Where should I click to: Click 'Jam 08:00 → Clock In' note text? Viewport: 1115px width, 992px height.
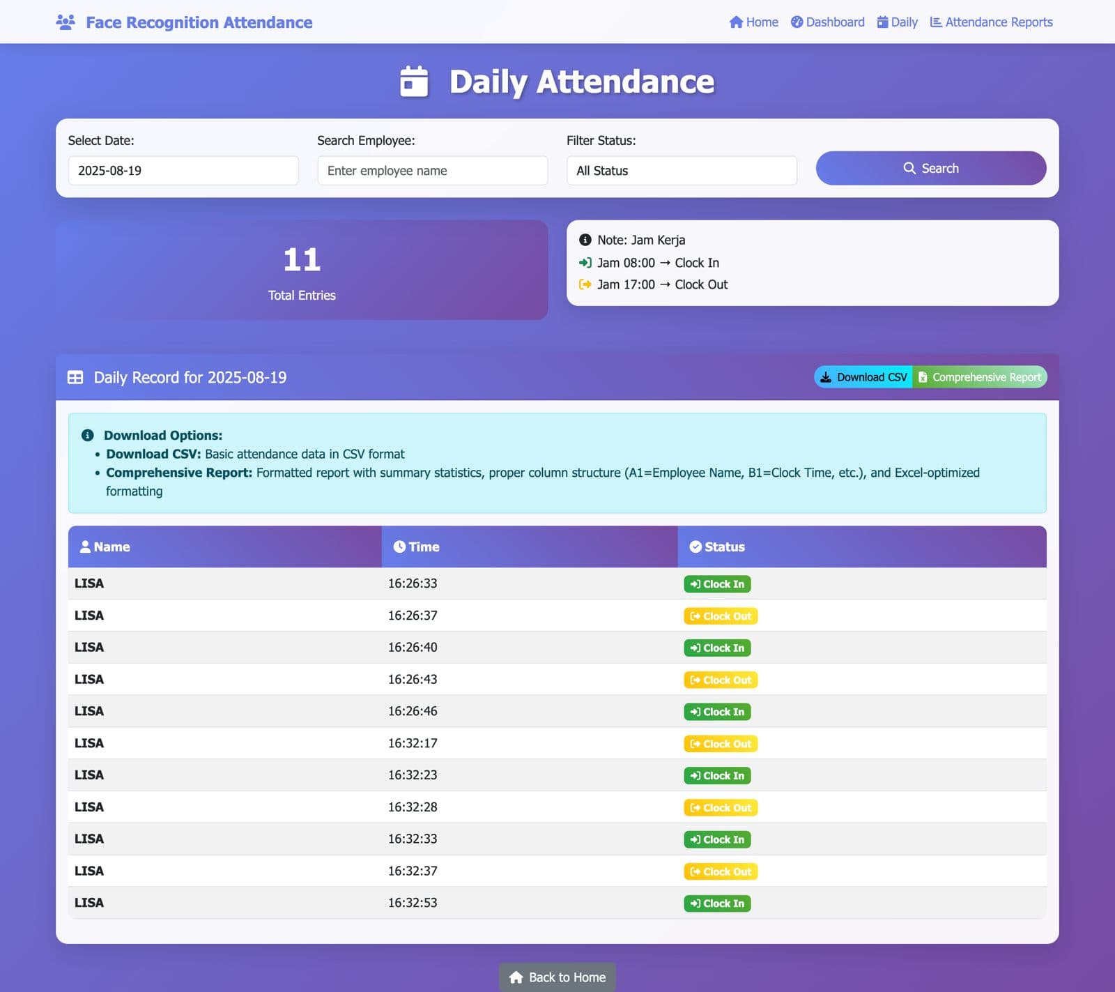coord(658,263)
